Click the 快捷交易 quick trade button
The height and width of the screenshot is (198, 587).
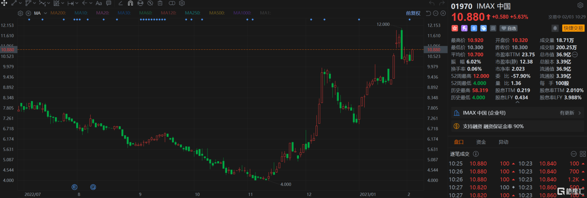tap(573, 28)
